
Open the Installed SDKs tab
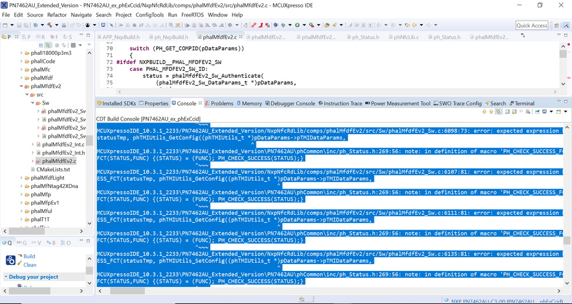click(x=116, y=103)
